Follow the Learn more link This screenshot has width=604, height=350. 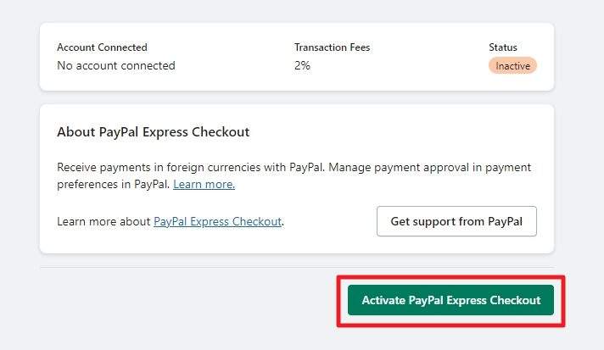(x=204, y=184)
